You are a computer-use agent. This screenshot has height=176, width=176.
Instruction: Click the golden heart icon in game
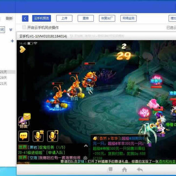tap(22, 49)
